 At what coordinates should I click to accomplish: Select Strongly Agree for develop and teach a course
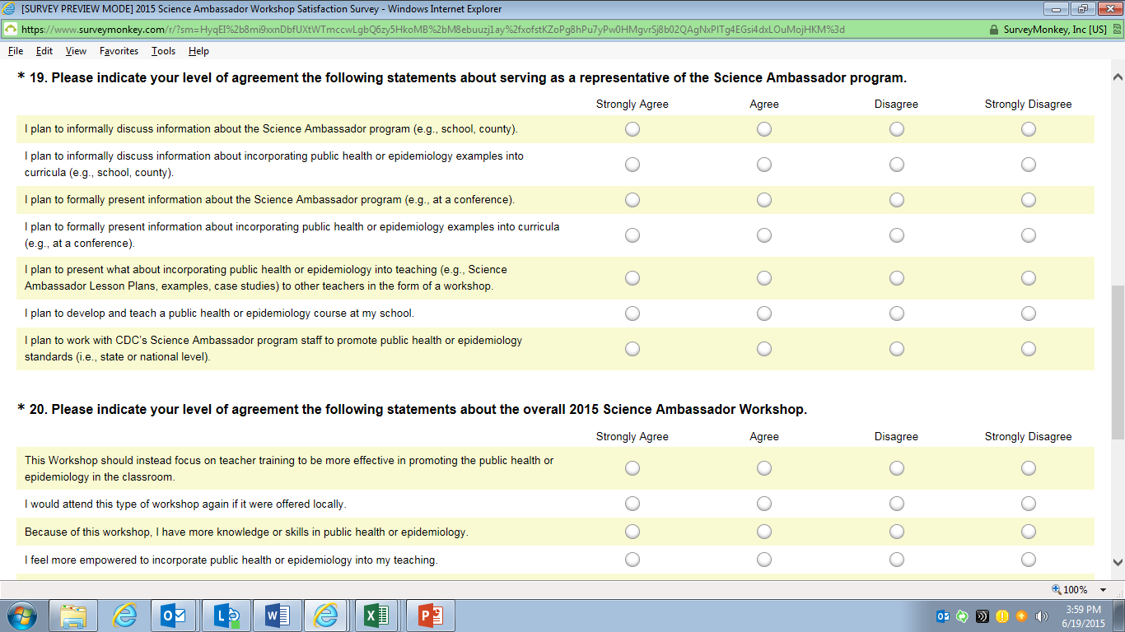pos(633,314)
